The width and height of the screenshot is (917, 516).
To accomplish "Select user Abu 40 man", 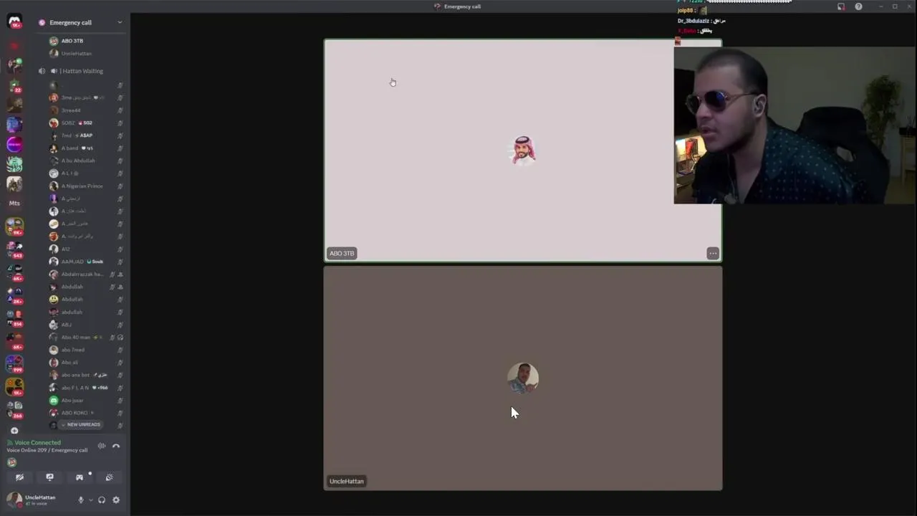I will tap(85, 337).
